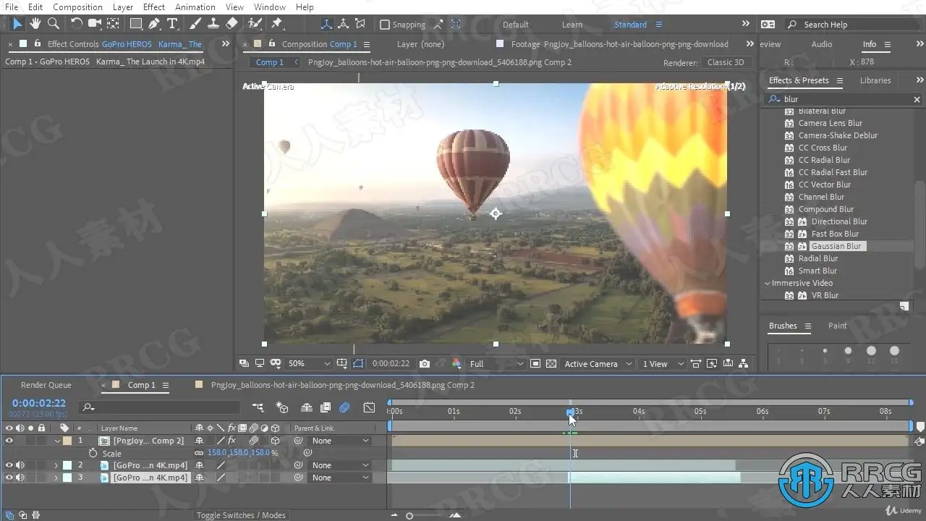Take snapshot with camera icon

point(425,364)
